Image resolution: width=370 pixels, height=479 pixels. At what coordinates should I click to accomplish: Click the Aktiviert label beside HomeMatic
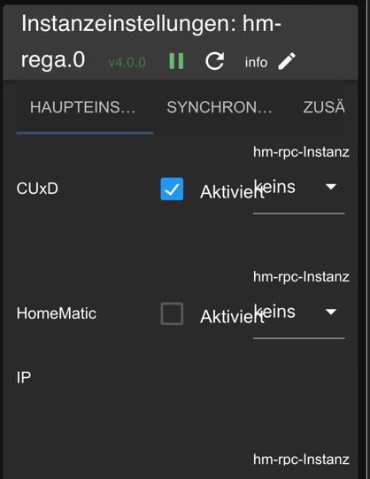coord(232,316)
